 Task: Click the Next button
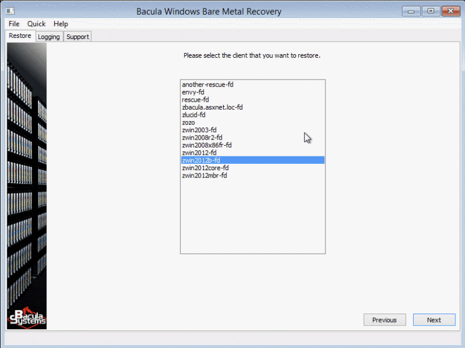[x=434, y=320]
